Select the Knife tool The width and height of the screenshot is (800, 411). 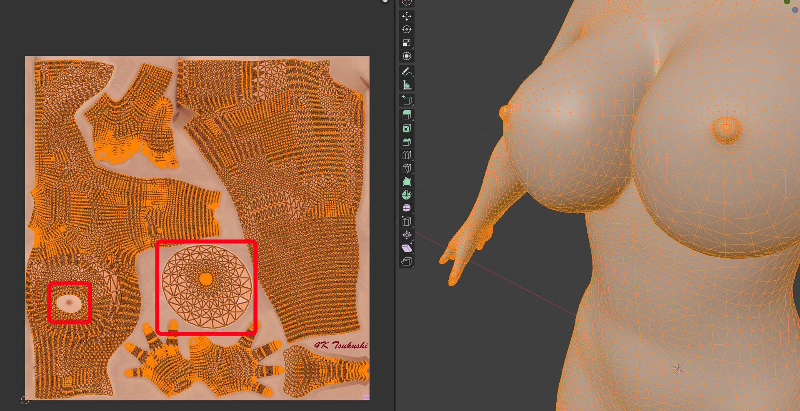(x=407, y=169)
